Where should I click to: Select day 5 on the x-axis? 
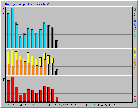coord(25,105)
